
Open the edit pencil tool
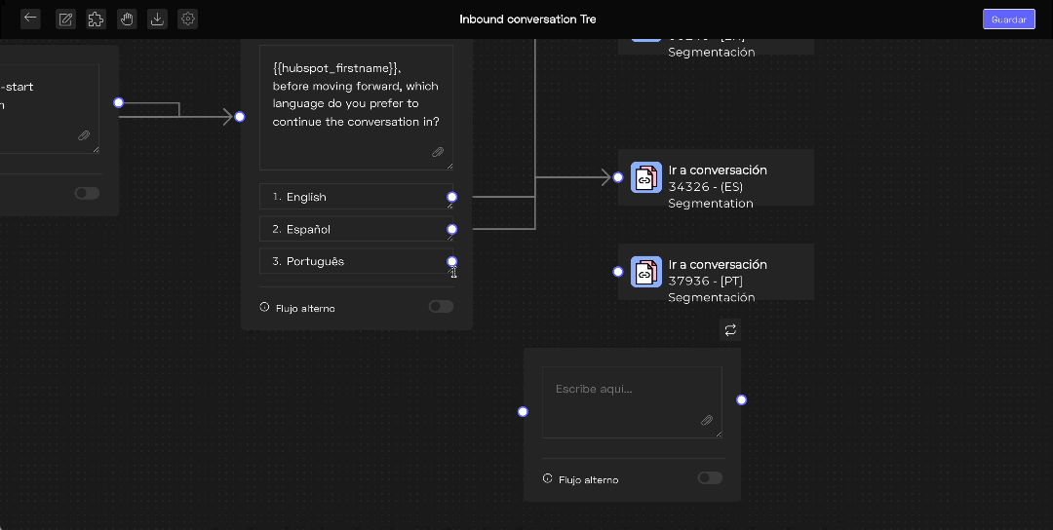(x=65, y=19)
